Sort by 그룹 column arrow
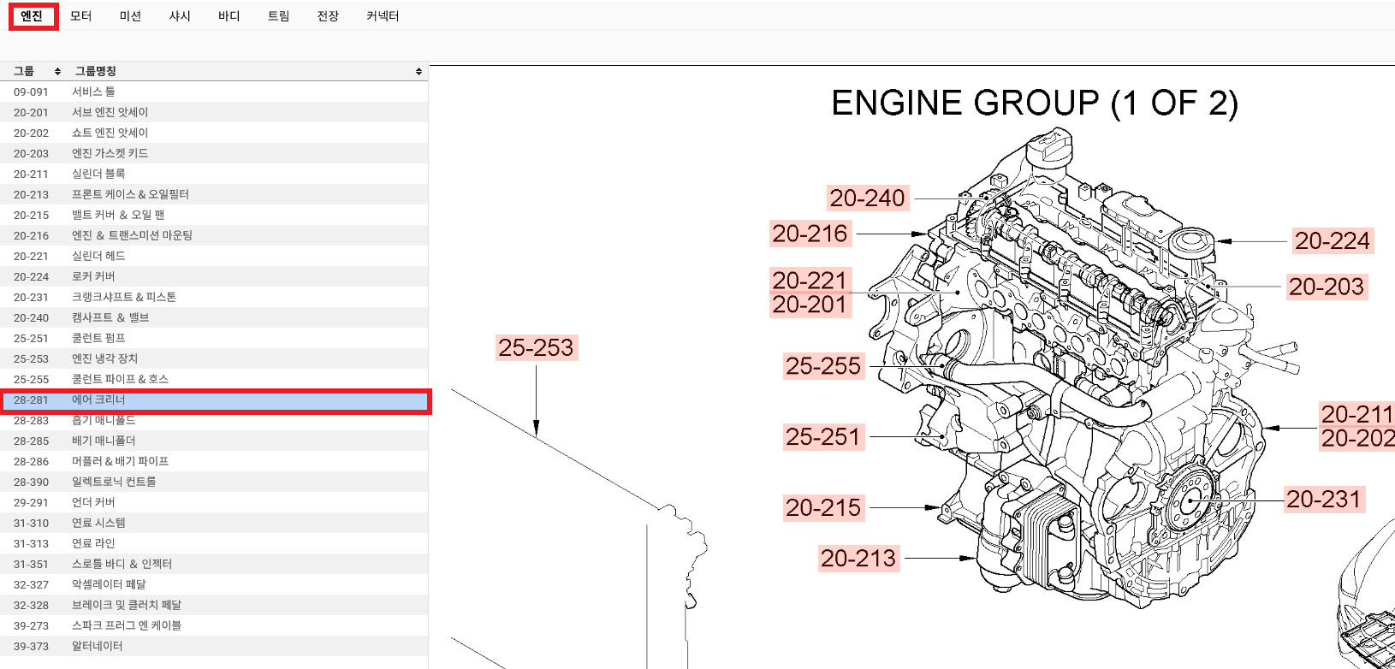Viewport: 1395px width, 669px height. click(x=57, y=71)
